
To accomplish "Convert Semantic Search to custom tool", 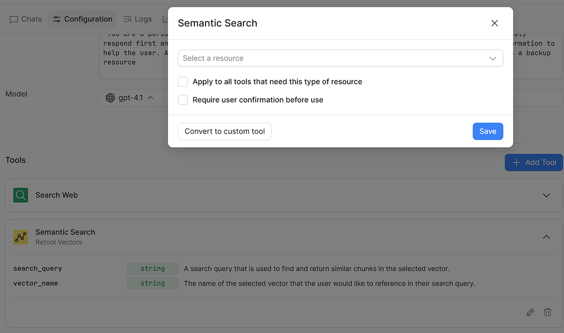I will click(x=224, y=131).
